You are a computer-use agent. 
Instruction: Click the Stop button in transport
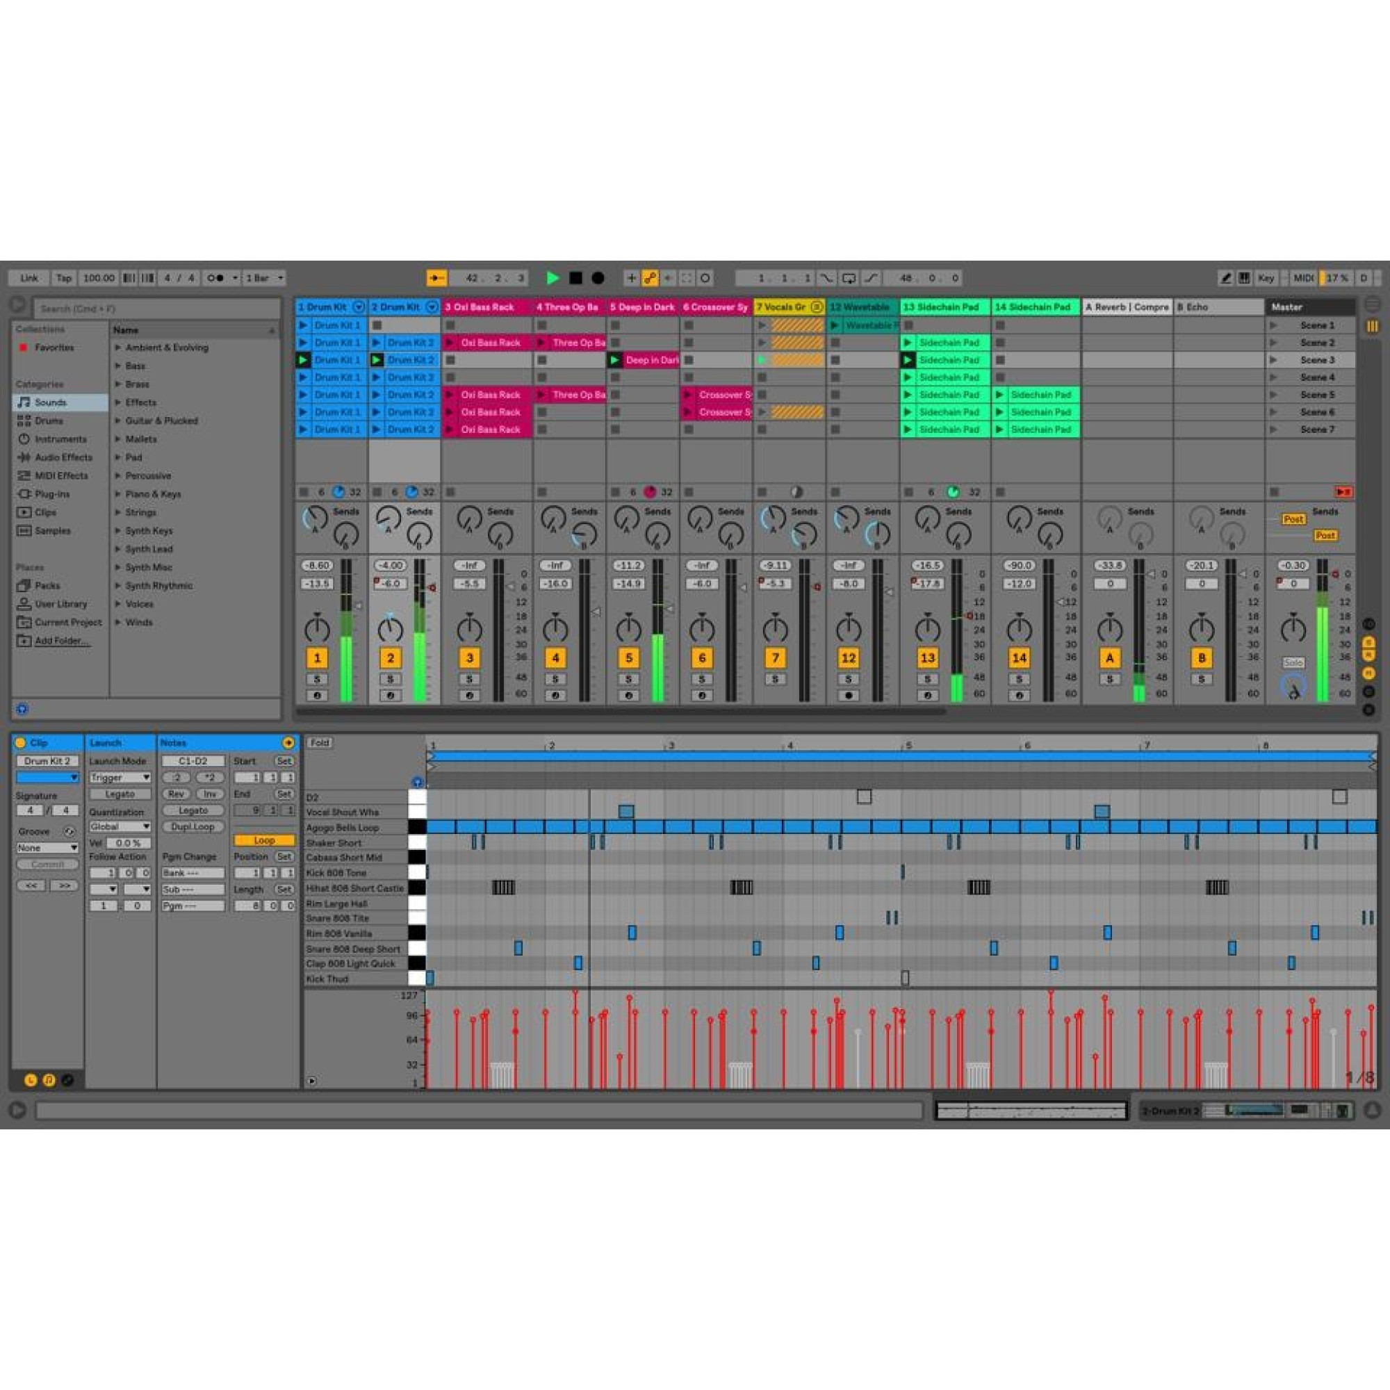(575, 278)
